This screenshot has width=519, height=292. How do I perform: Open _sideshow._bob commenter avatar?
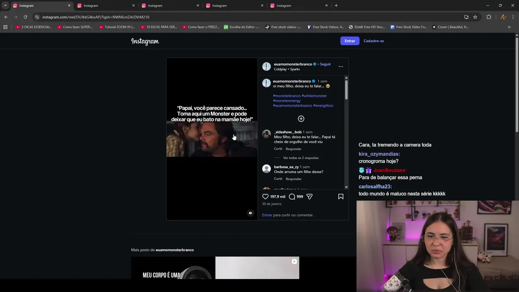point(266,134)
